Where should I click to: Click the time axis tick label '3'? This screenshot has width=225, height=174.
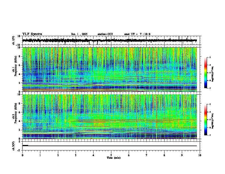tap(76, 155)
